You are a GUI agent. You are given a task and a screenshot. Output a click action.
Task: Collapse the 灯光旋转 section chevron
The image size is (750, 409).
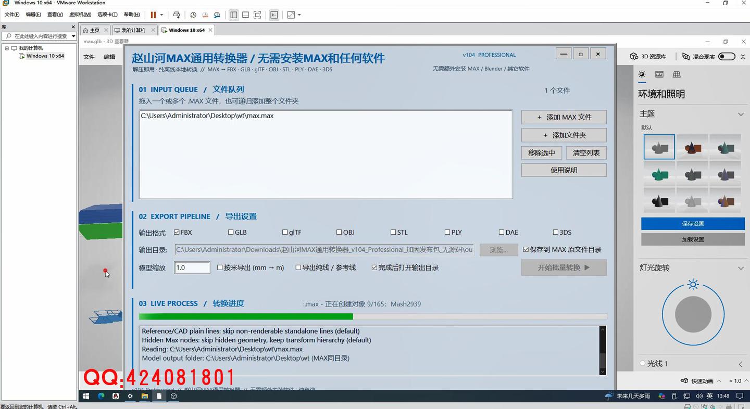(x=741, y=268)
